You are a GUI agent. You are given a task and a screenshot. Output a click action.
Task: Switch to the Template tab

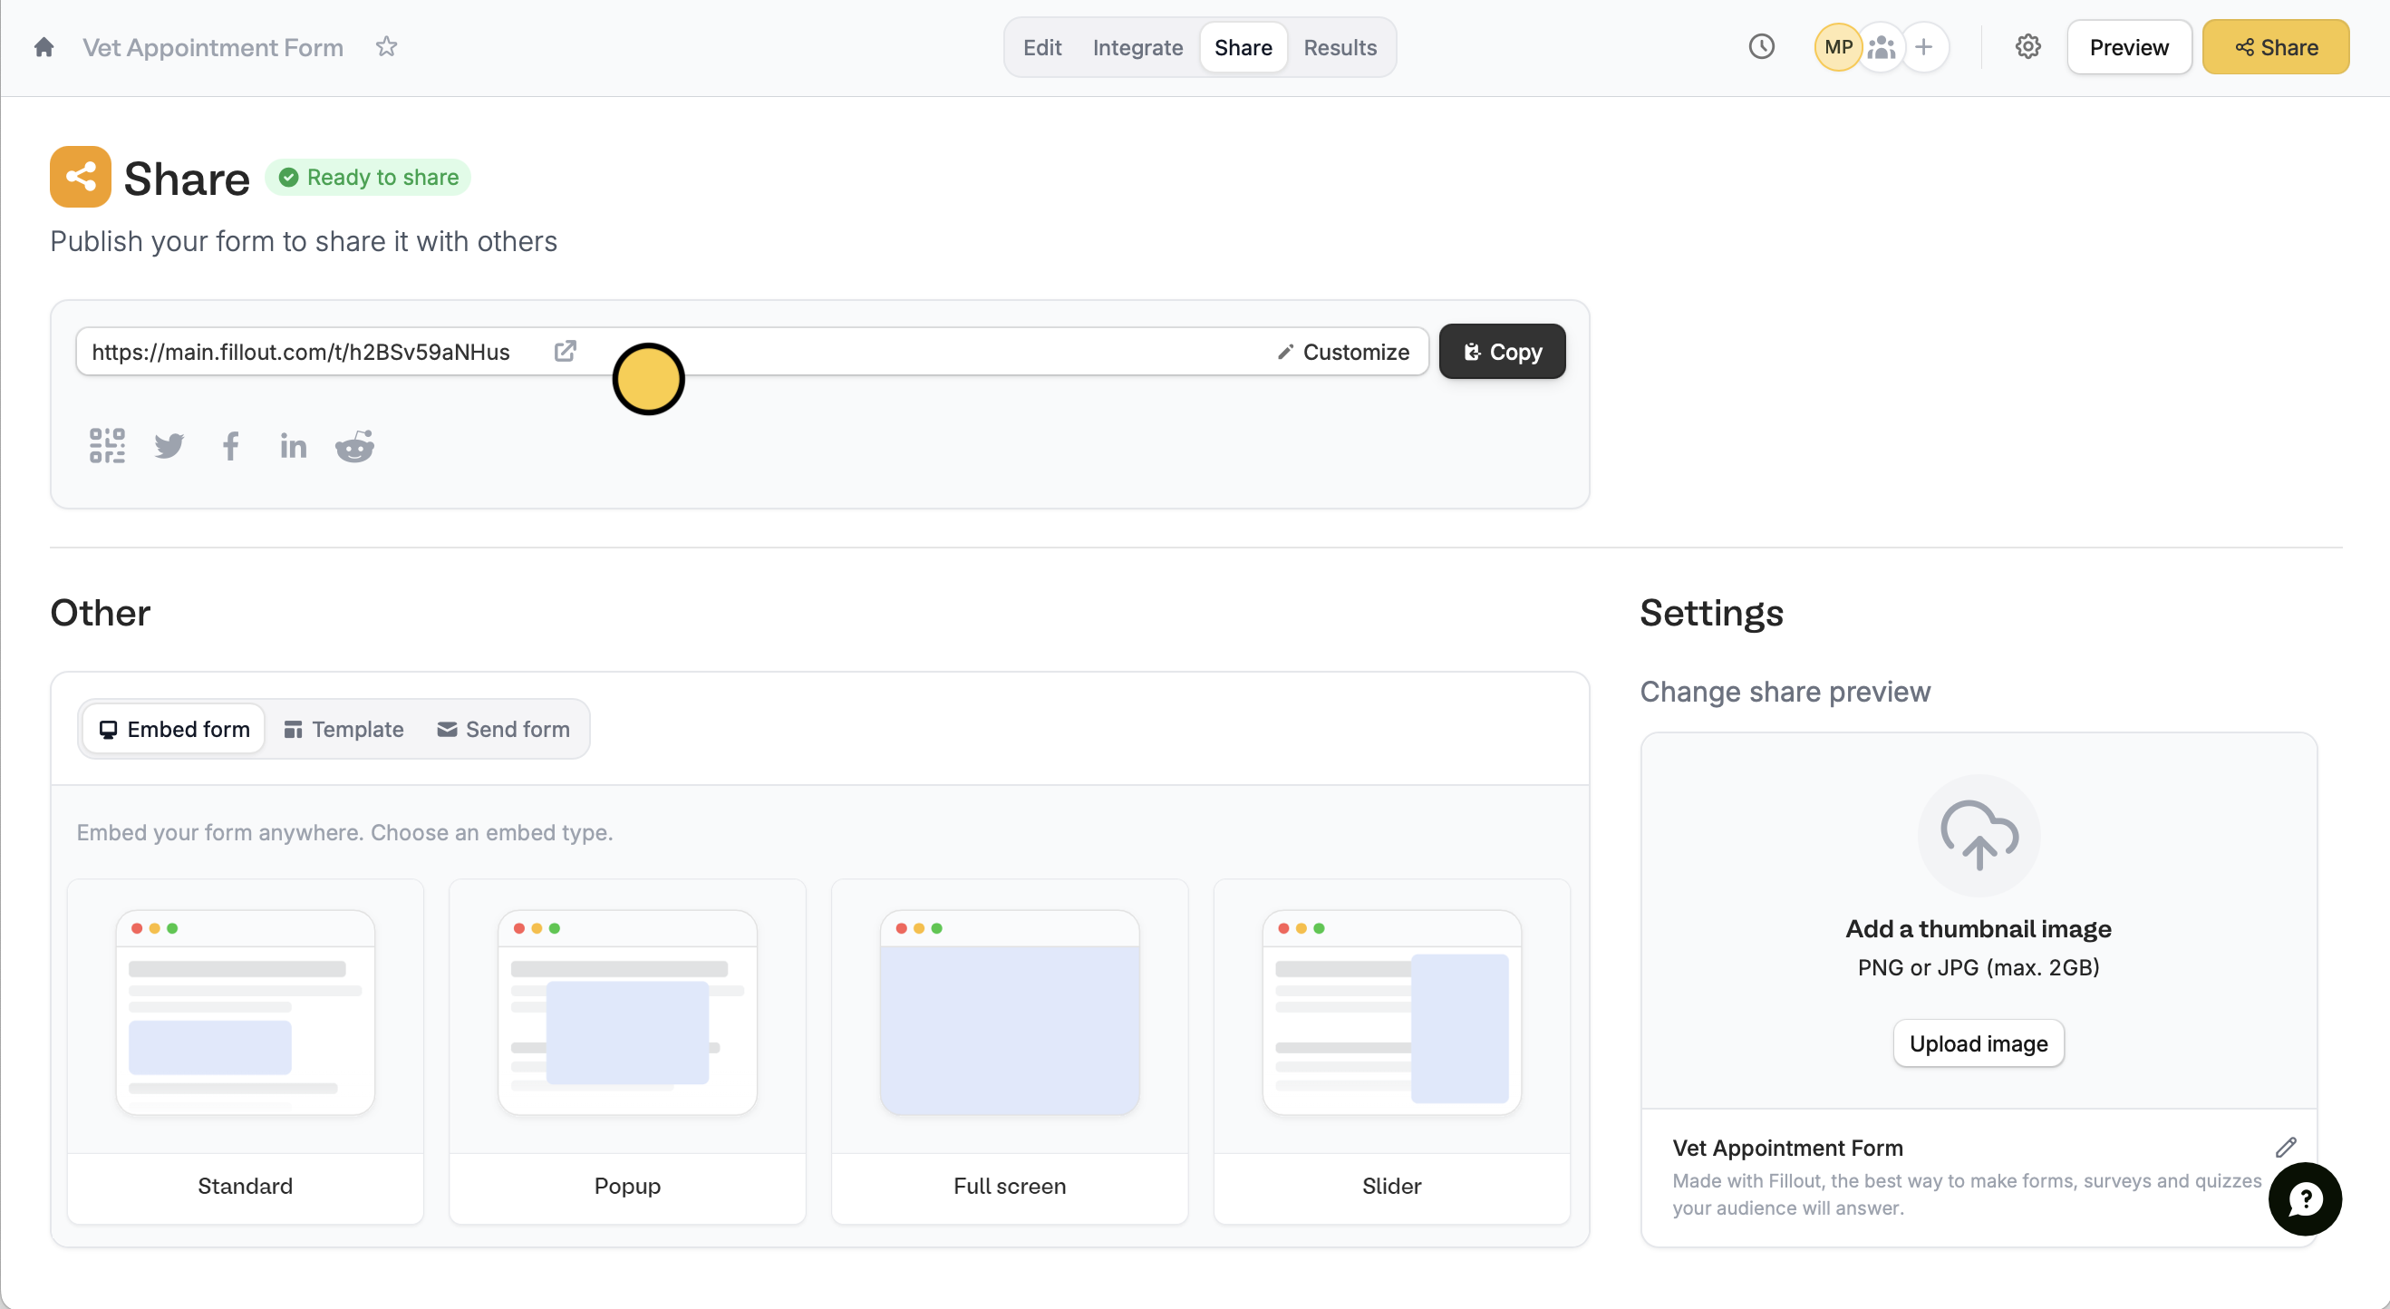click(344, 729)
